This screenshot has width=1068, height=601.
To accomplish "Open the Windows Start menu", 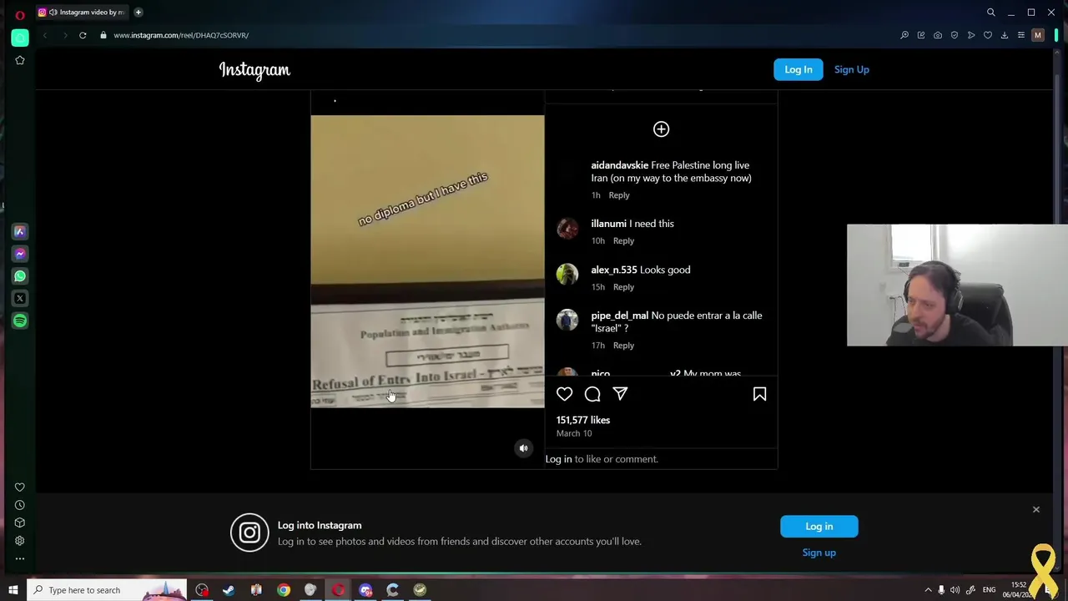I will [13, 590].
